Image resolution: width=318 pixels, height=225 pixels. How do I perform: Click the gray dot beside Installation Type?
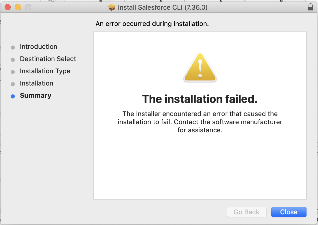pyautogui.click(x=13, y=72)
